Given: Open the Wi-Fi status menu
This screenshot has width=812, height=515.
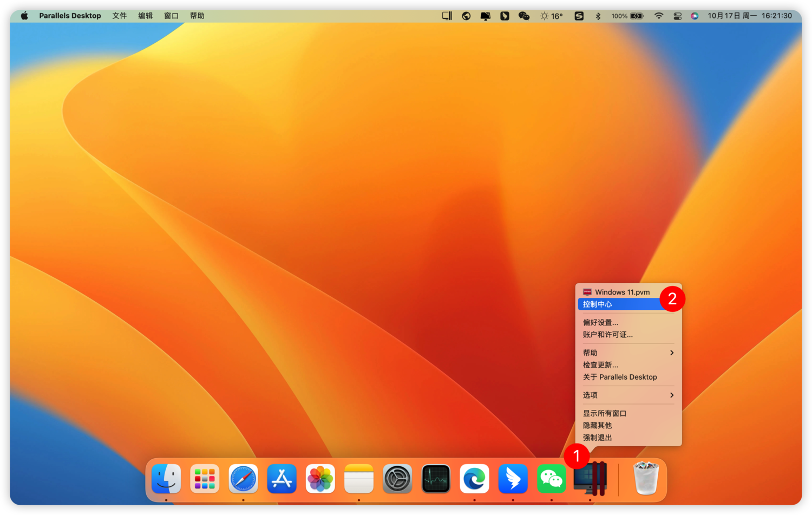Looking at the screenshot, I should click(x=659, y=16).
